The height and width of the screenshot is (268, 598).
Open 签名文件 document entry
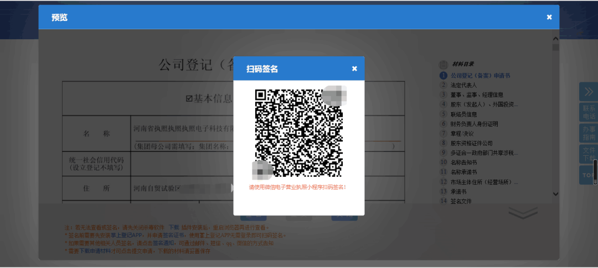tap(461, 201)
